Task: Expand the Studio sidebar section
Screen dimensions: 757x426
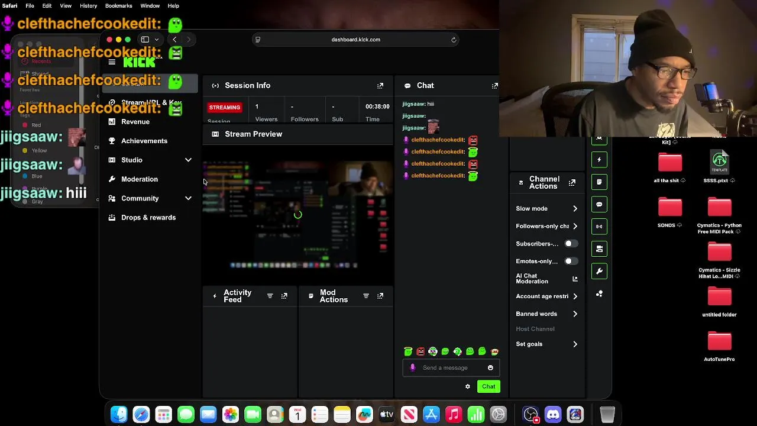Action: (x=188, y=160)
